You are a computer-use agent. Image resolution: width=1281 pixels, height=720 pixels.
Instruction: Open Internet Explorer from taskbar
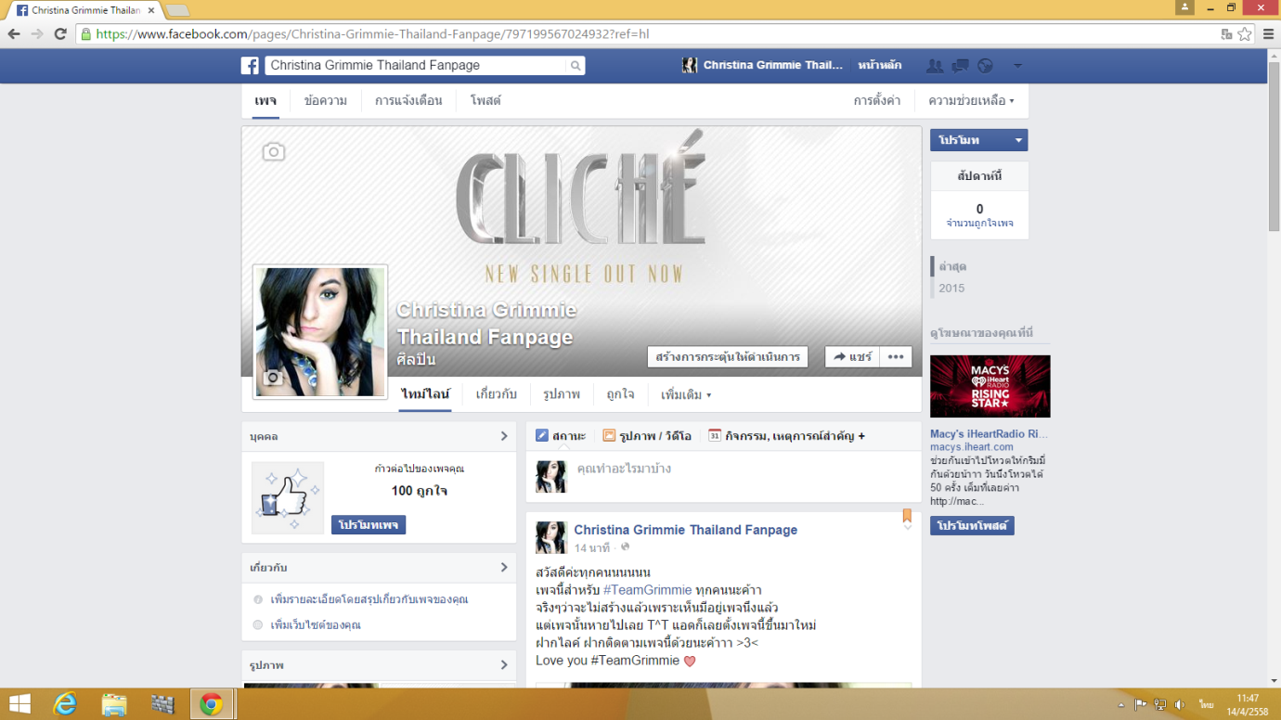pyautogui.click(x=65, y=704)
